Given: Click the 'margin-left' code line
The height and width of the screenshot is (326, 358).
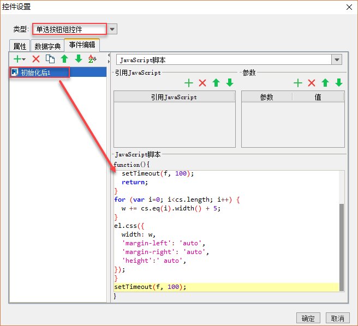Looking at the screenshot, I should tap(163, 243).
